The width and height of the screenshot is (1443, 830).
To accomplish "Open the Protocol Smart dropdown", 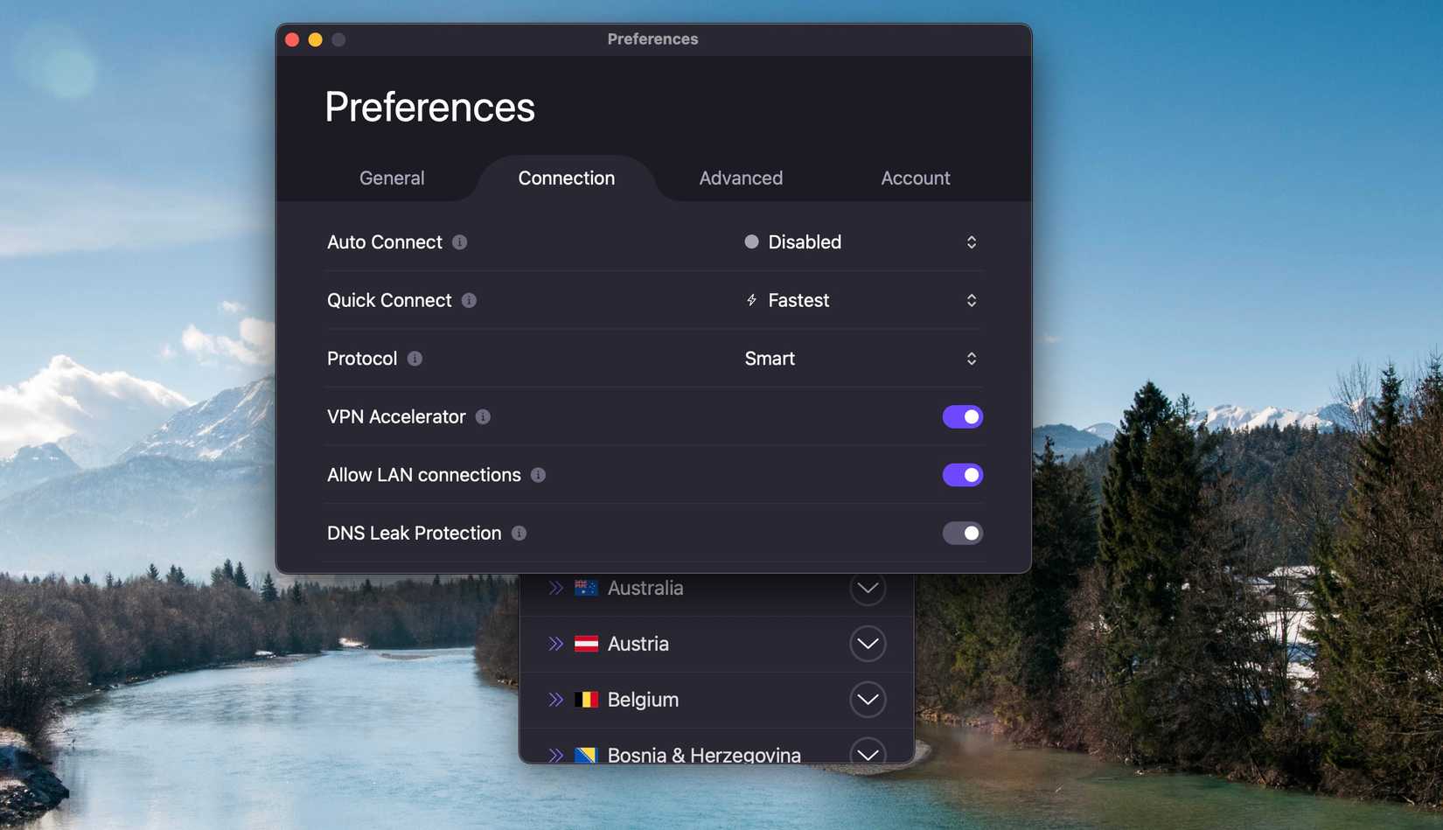I will [861, 359].
